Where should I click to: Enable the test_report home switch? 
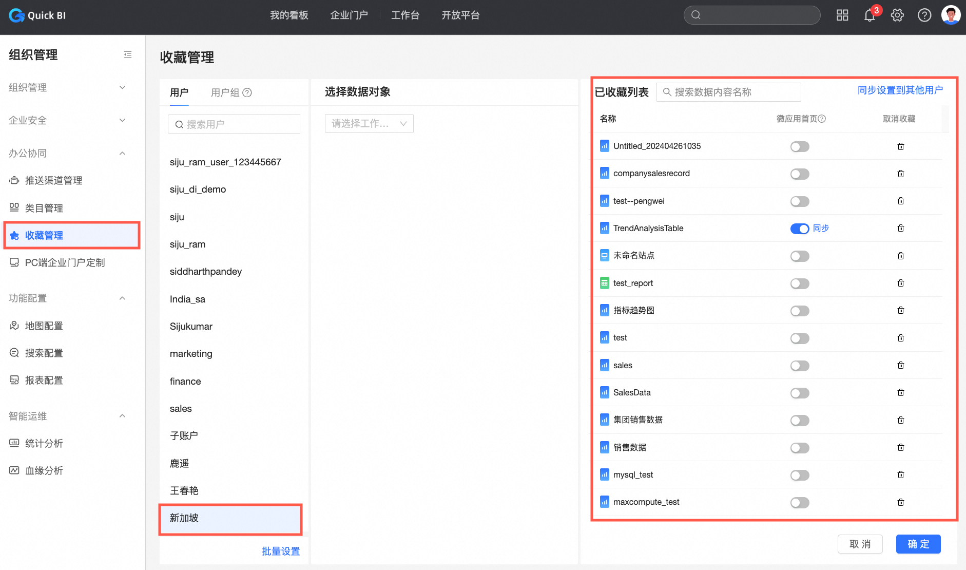click(x=800, y=283)
